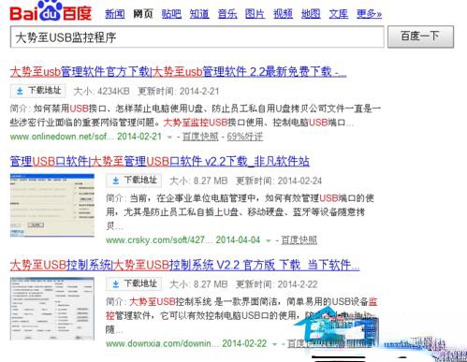This screenshot has width=467, height=362.
Task: Open thumbnail of the downxia.com software result
Action: (x=52, y=309)
